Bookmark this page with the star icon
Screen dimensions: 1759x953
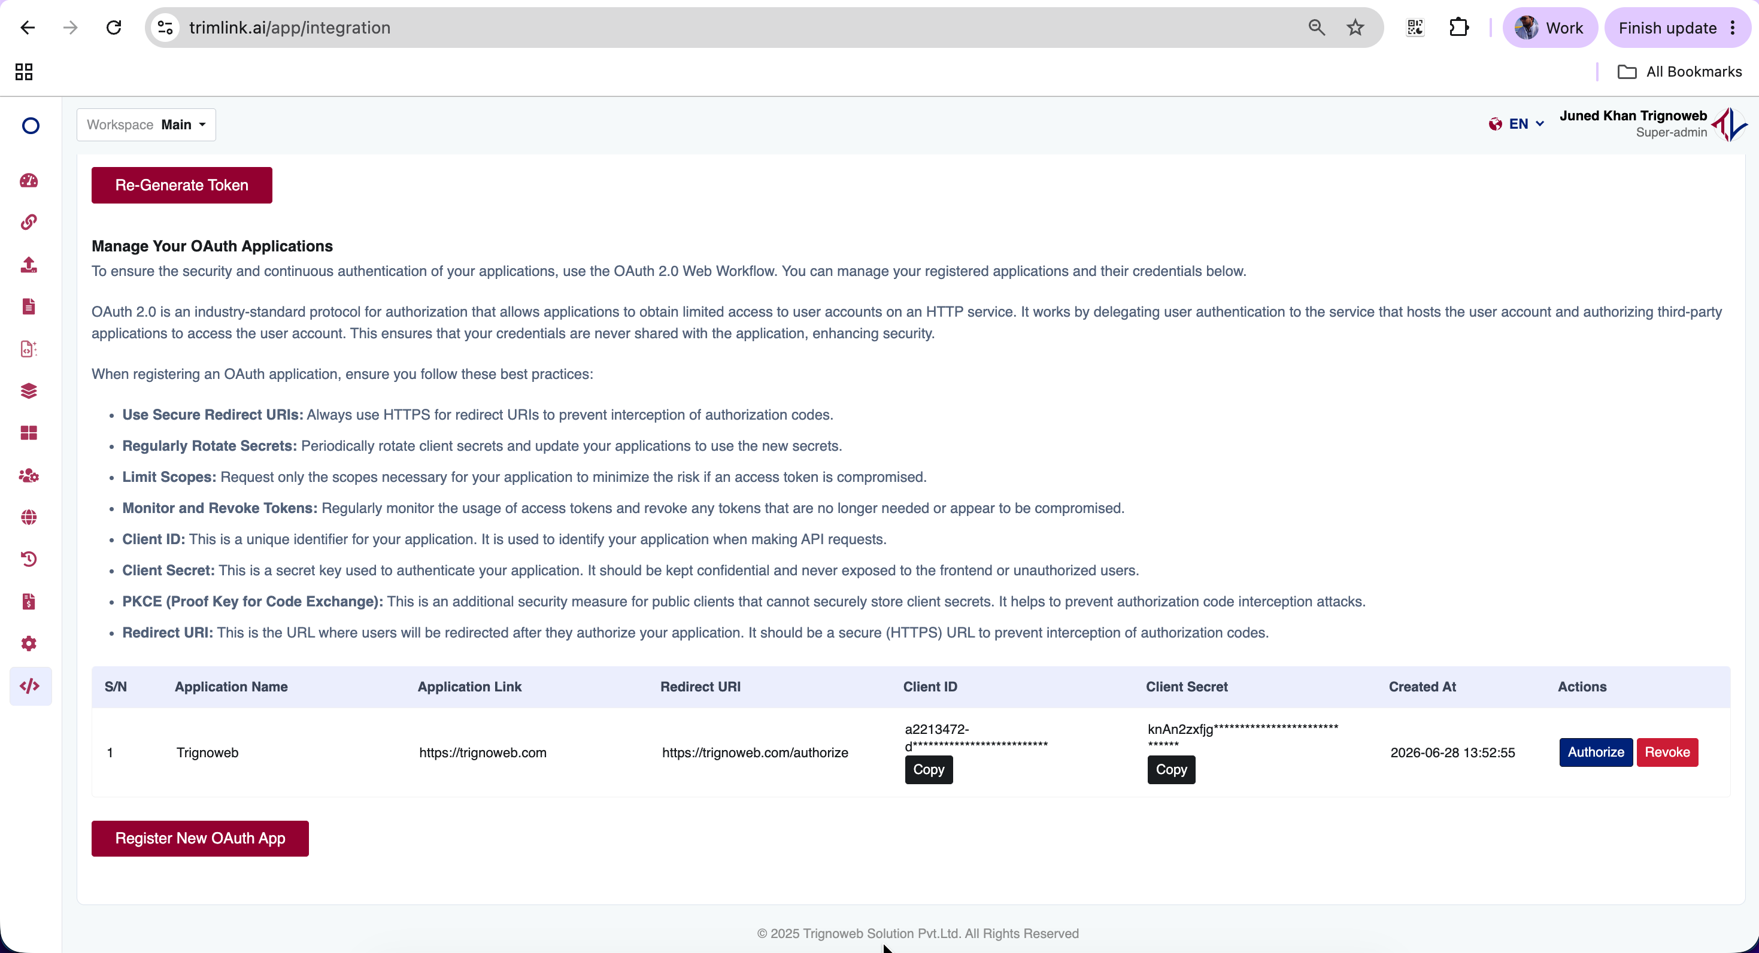point(1355,28)
